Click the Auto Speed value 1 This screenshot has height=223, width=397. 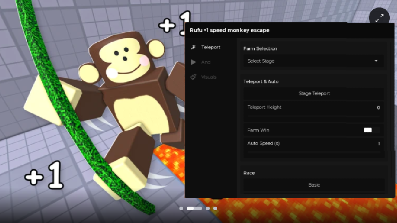(379, 143)
